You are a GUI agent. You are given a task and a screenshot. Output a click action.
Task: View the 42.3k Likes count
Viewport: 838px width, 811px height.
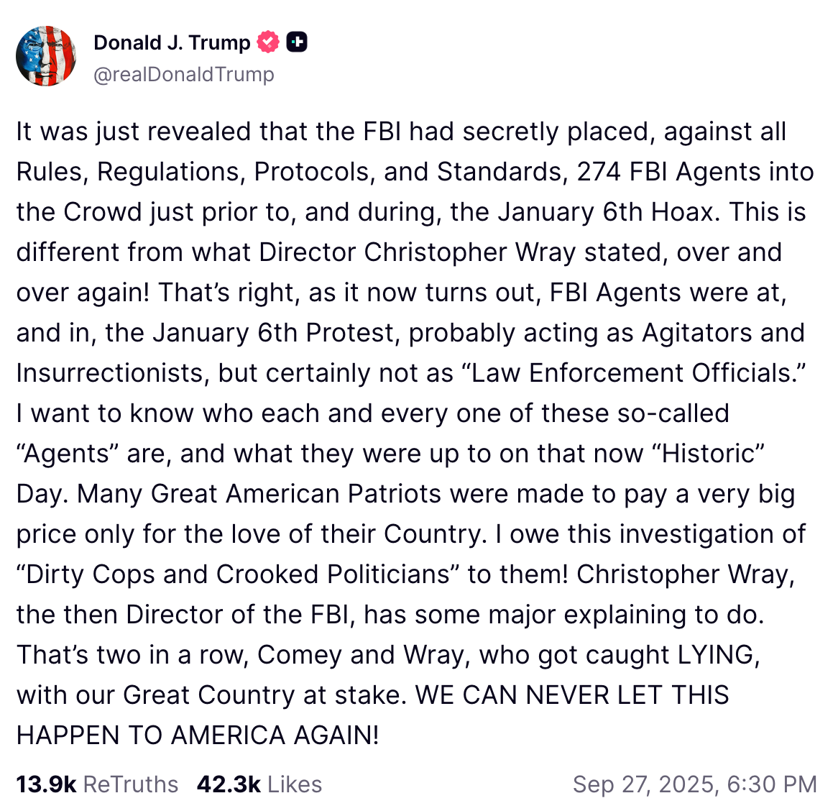(229, 784)
